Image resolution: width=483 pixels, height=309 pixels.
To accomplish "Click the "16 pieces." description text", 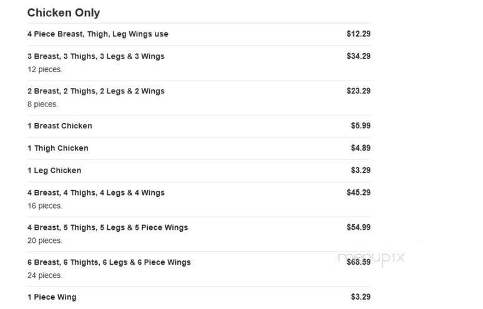I will click(45, 206).
